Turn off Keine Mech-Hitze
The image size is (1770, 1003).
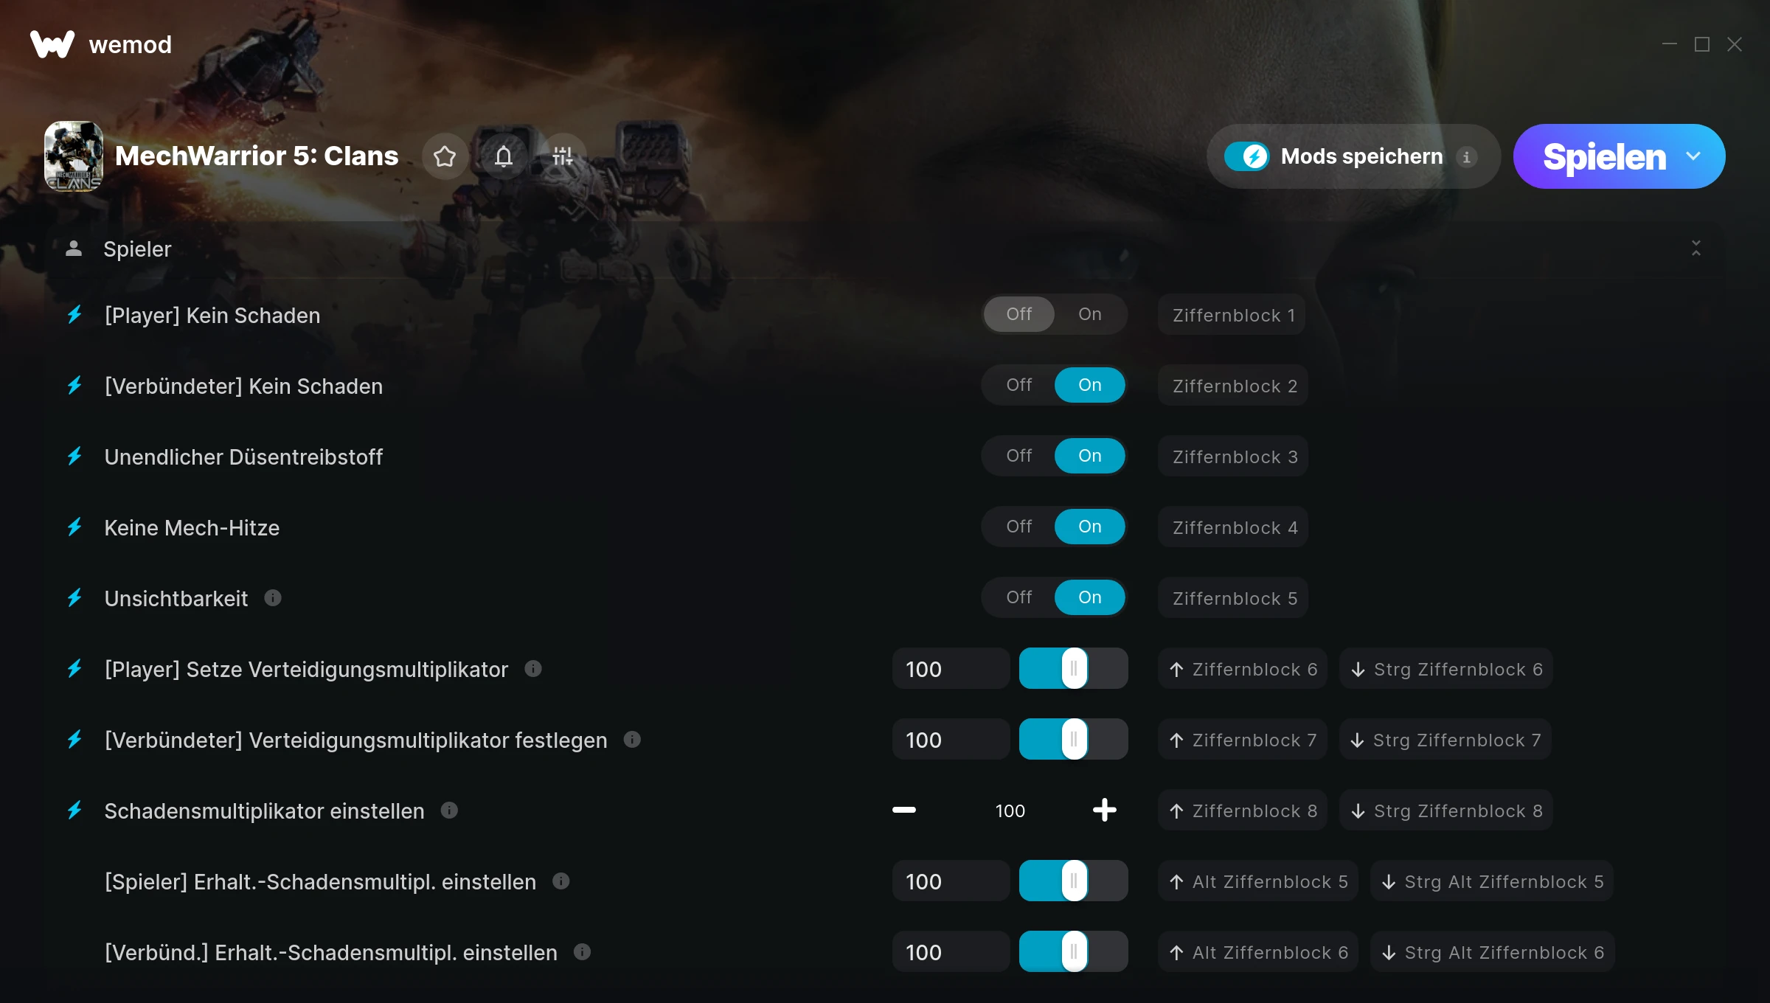[1019, 527]
